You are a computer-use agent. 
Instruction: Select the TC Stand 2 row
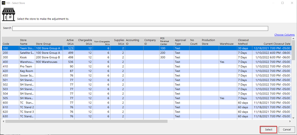[x=27, y=107]
